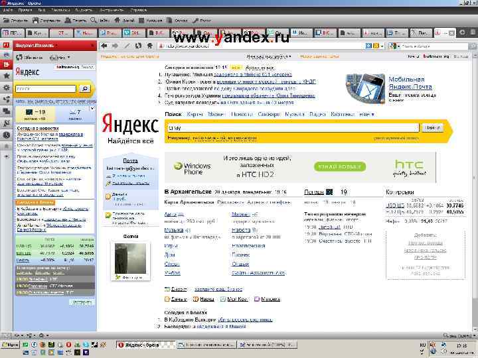Switch to the tab labeled 27
The width and height of the screenshot is (478, 358).
click(x=62, y=32)
